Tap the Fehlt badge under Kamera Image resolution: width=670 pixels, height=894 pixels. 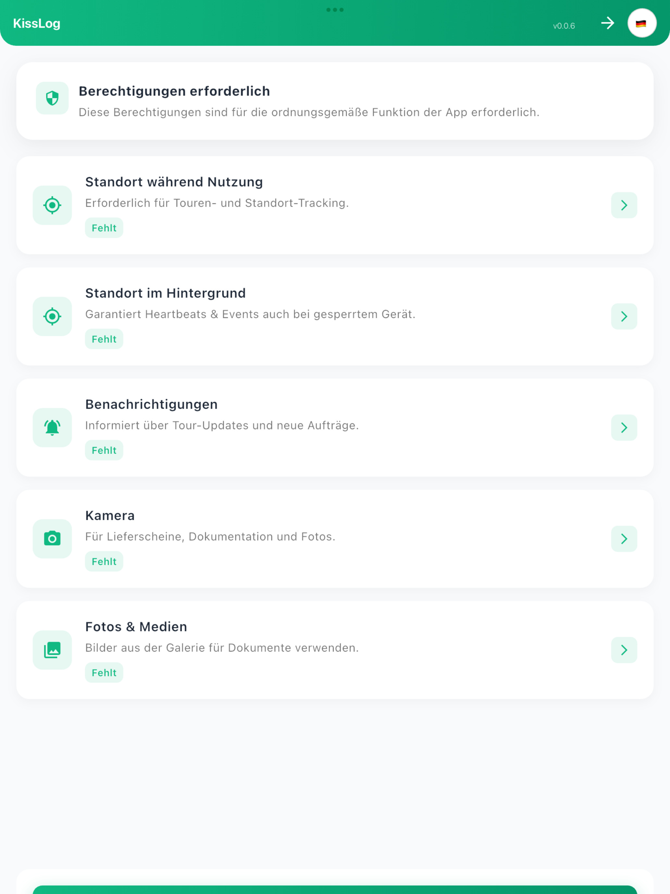(104, 561)
